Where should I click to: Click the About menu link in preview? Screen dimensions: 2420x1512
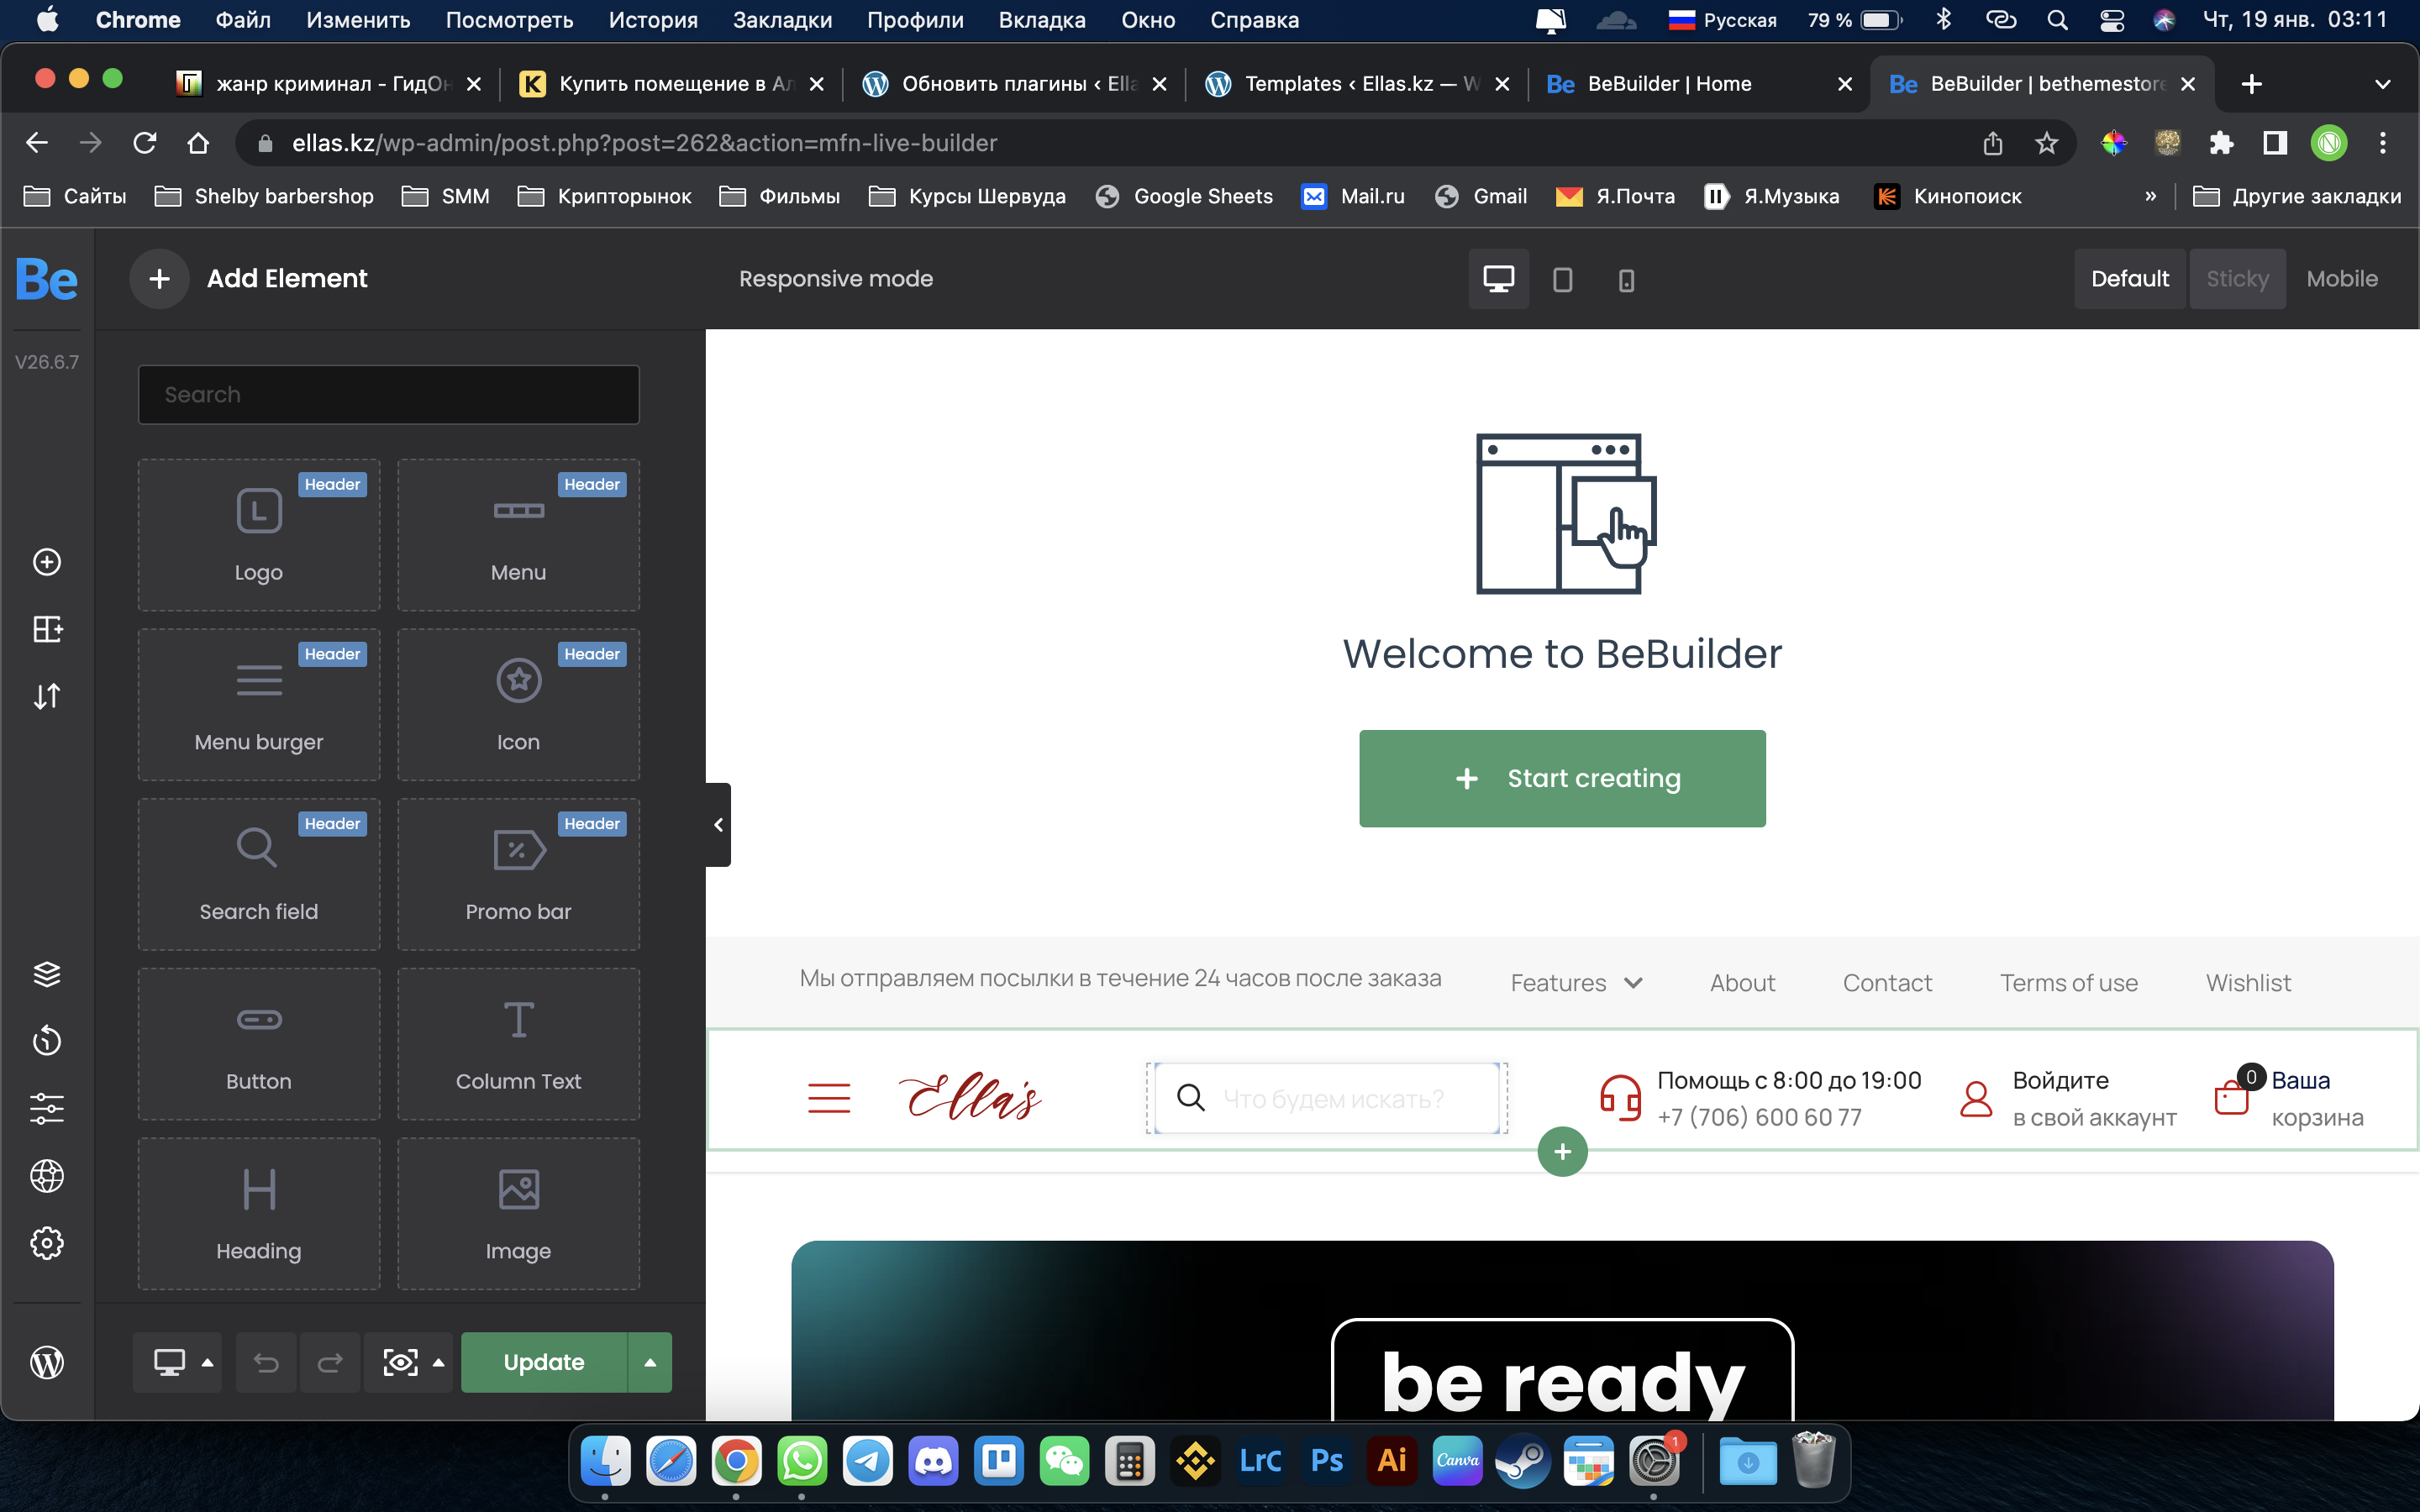click(1742, 983)
